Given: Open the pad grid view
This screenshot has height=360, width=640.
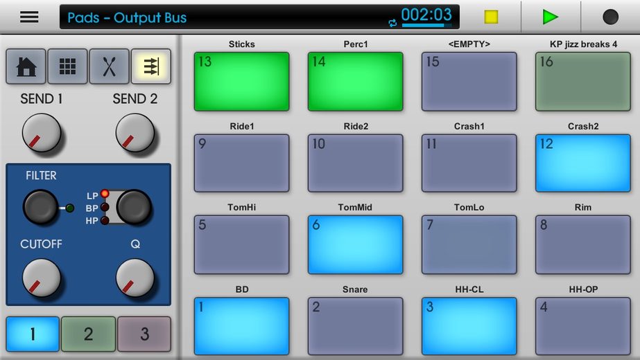Looking at the screenshot, I should click(x=68, y=66).
